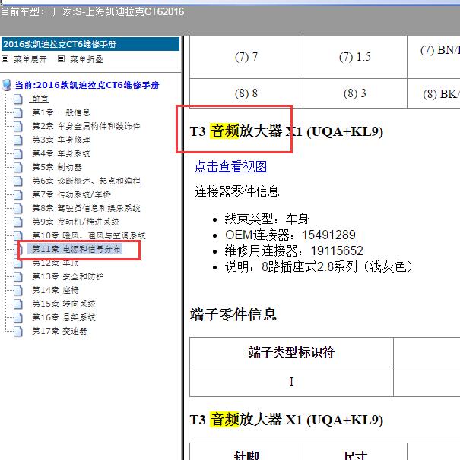Click 维修用连接器: 19115652 line

294,250
